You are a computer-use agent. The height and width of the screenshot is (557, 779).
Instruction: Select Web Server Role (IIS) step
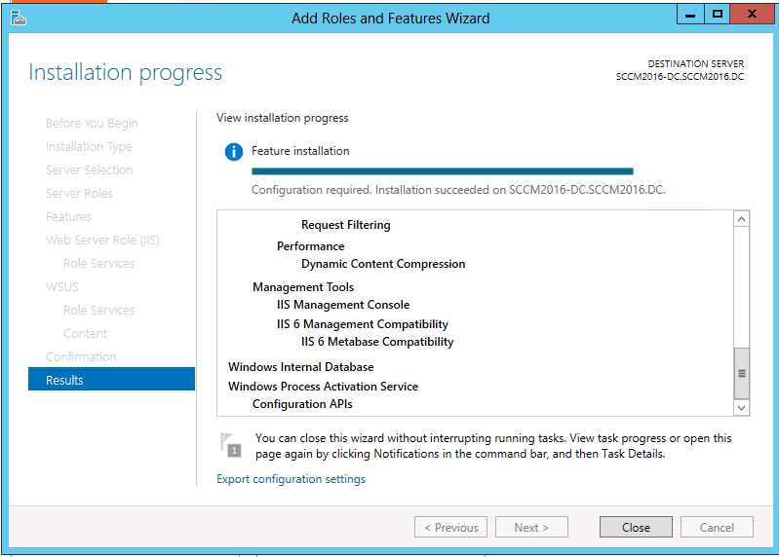pos(102,241)
